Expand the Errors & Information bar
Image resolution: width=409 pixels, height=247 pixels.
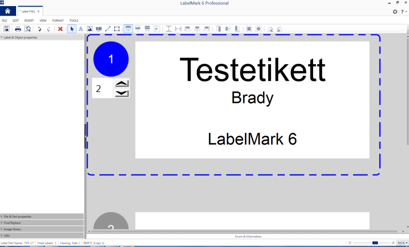coord(248,236)
